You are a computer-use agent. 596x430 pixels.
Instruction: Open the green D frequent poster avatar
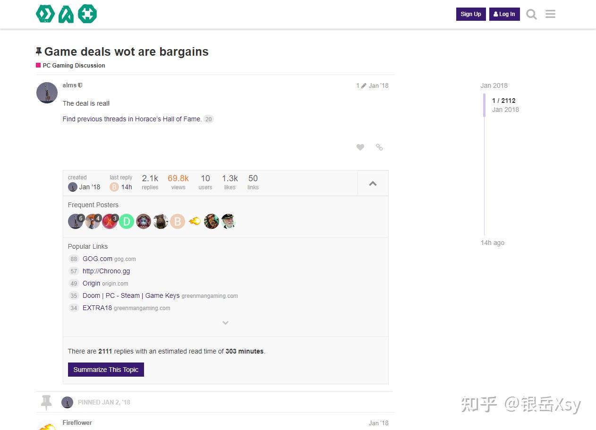(x=127, y=221)
